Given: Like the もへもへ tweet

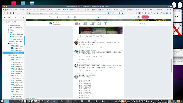Looking at the screenshot, I should [94, 47].
